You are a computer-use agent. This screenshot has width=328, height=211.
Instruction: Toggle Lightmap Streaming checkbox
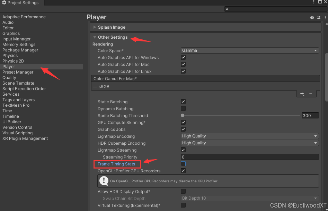(183, 150)
